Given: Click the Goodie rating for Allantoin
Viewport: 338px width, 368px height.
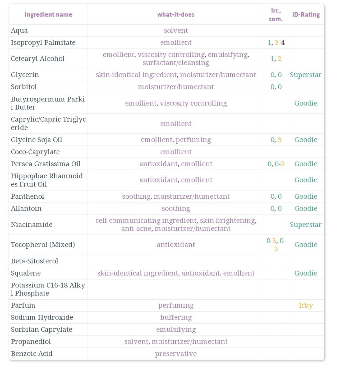Looking at the screenshot, I should point(305,208).
